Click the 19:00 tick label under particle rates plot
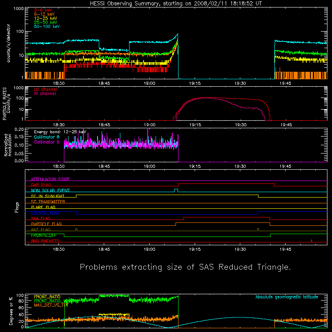 pos(149,125)
